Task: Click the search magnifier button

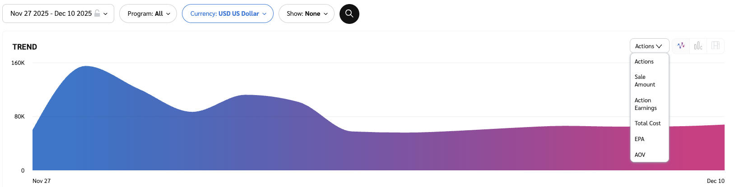Action: point(349,14)
